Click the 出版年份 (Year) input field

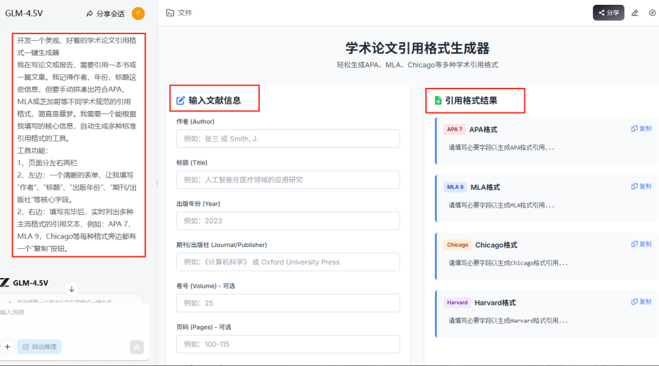click(x=288, y=221)
